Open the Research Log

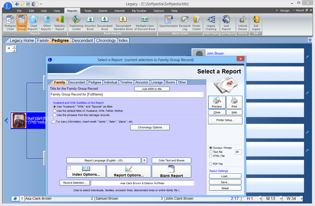tap(185, 23)
